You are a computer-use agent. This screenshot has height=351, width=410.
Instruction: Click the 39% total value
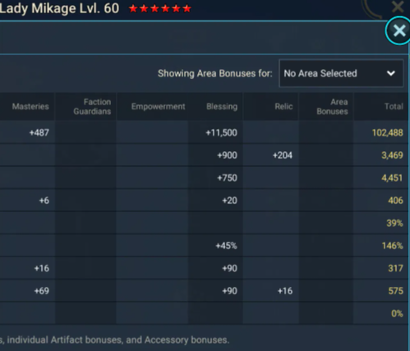394,223
